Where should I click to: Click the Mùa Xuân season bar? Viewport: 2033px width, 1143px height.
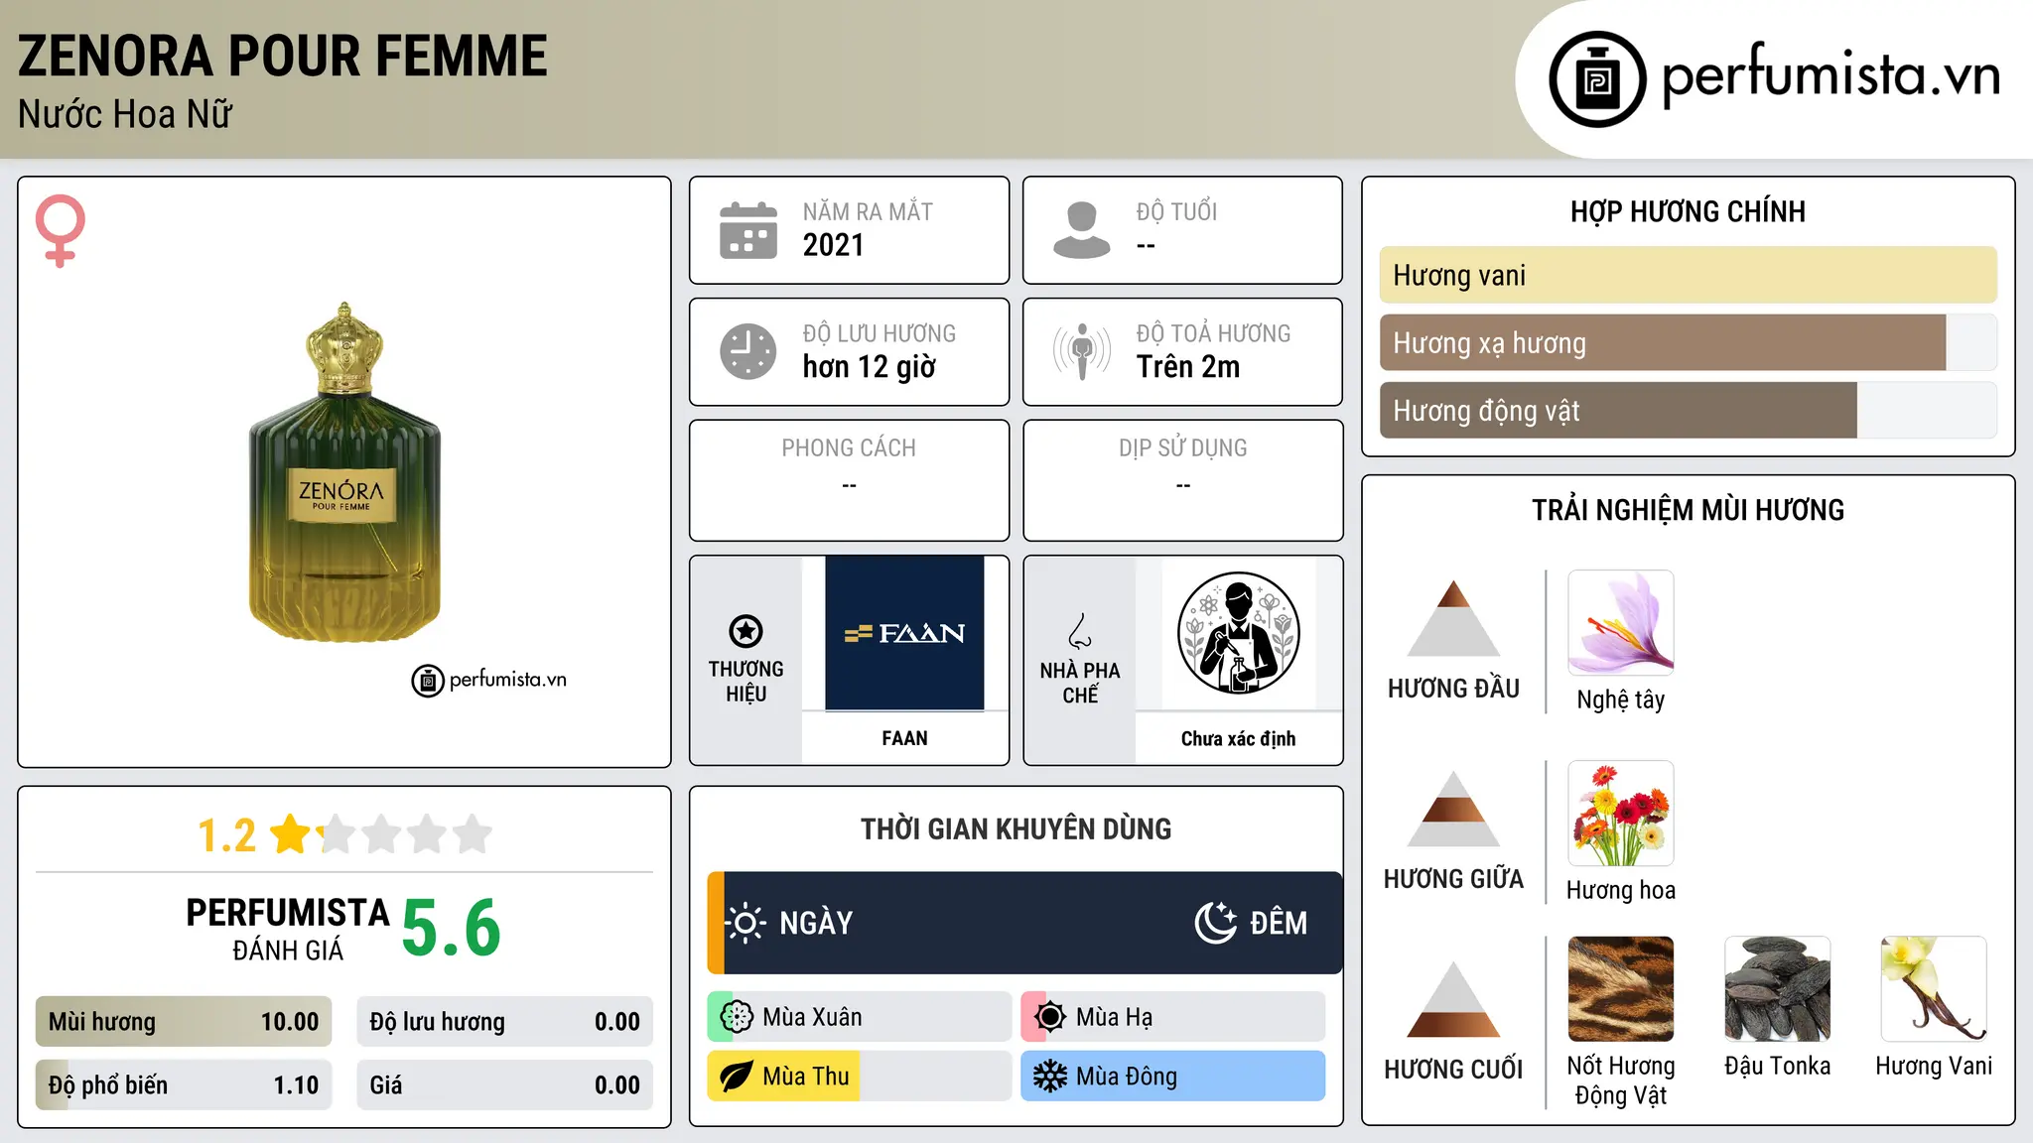coord(860,1017)
